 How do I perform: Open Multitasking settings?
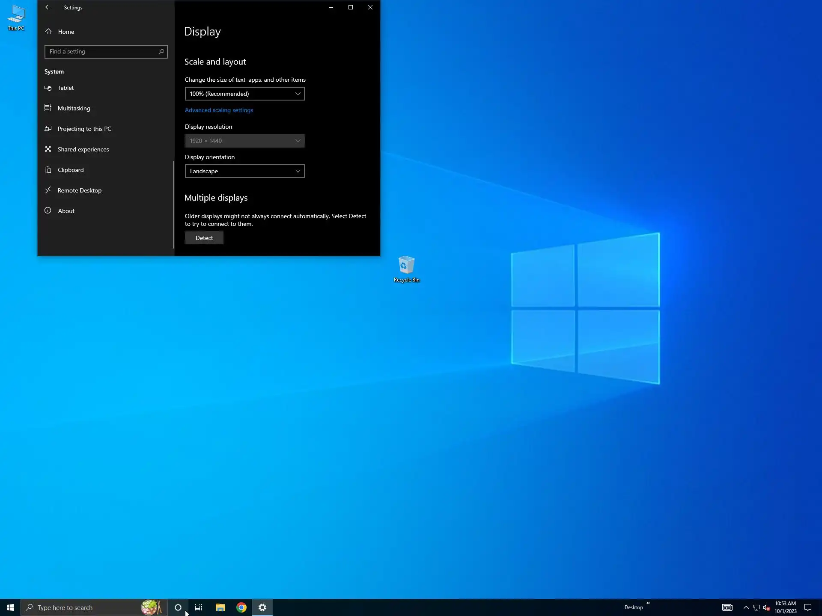coord(74,108)
